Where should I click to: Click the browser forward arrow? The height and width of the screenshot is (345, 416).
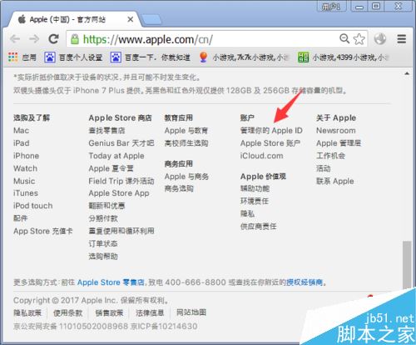pos(34,39)
